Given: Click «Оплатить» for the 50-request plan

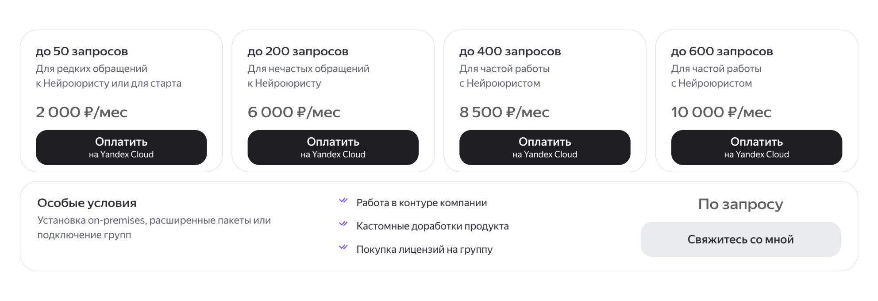Looking at the screenshot, I should [x=121, y=147].
